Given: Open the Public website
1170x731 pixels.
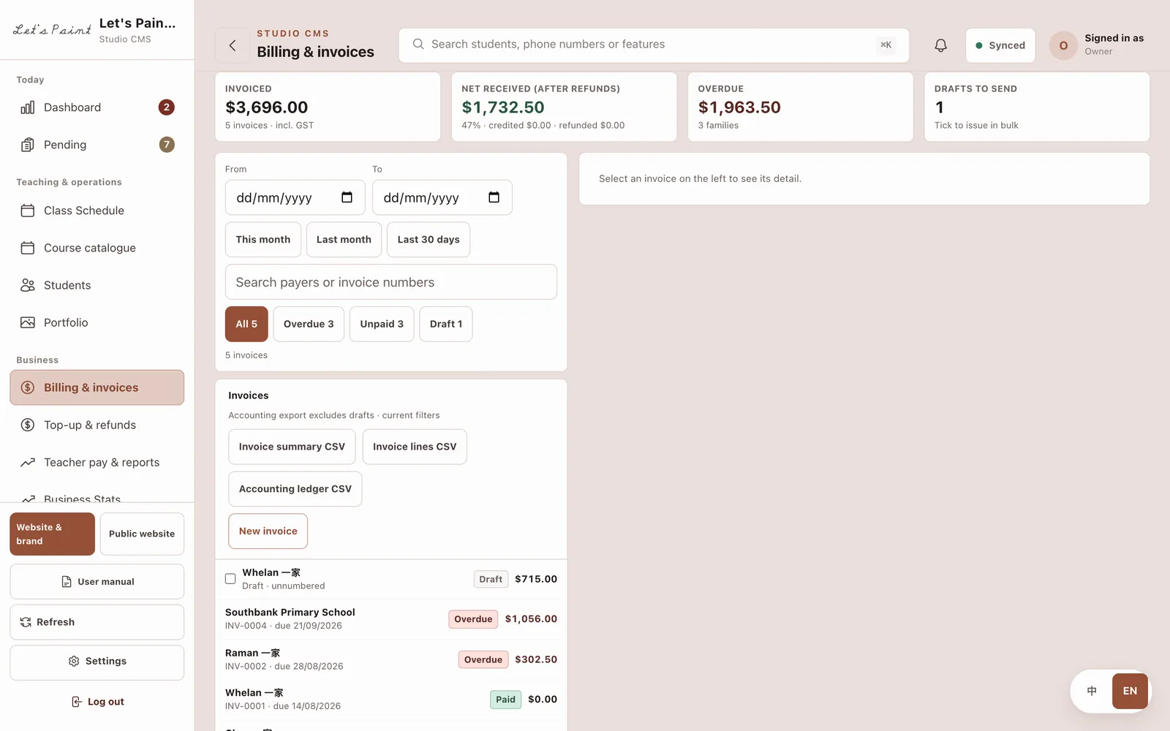Looking at the screenshot, I should pyautogui.click(x=142, y=534).
